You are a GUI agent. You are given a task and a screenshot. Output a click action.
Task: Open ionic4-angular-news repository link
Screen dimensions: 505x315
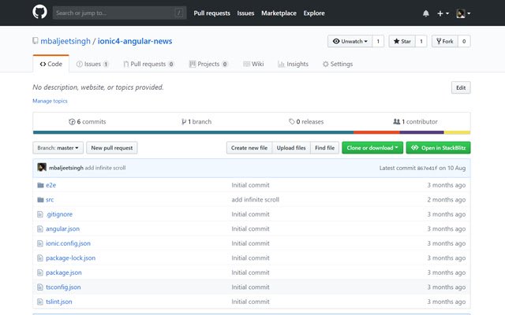click(135, 41)
